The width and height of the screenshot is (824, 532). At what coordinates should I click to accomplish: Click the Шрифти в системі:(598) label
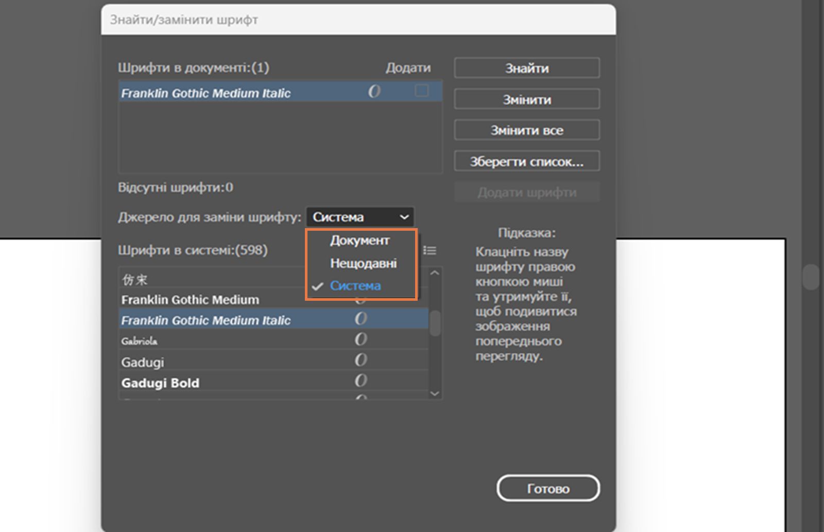(193, 250)
